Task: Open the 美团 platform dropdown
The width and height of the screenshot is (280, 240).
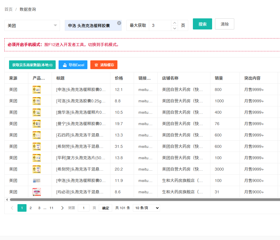Action: tap(32, 25)
